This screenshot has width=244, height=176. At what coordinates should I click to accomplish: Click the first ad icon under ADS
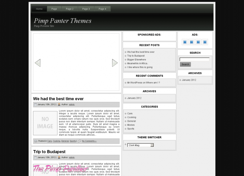coord(185,42)
